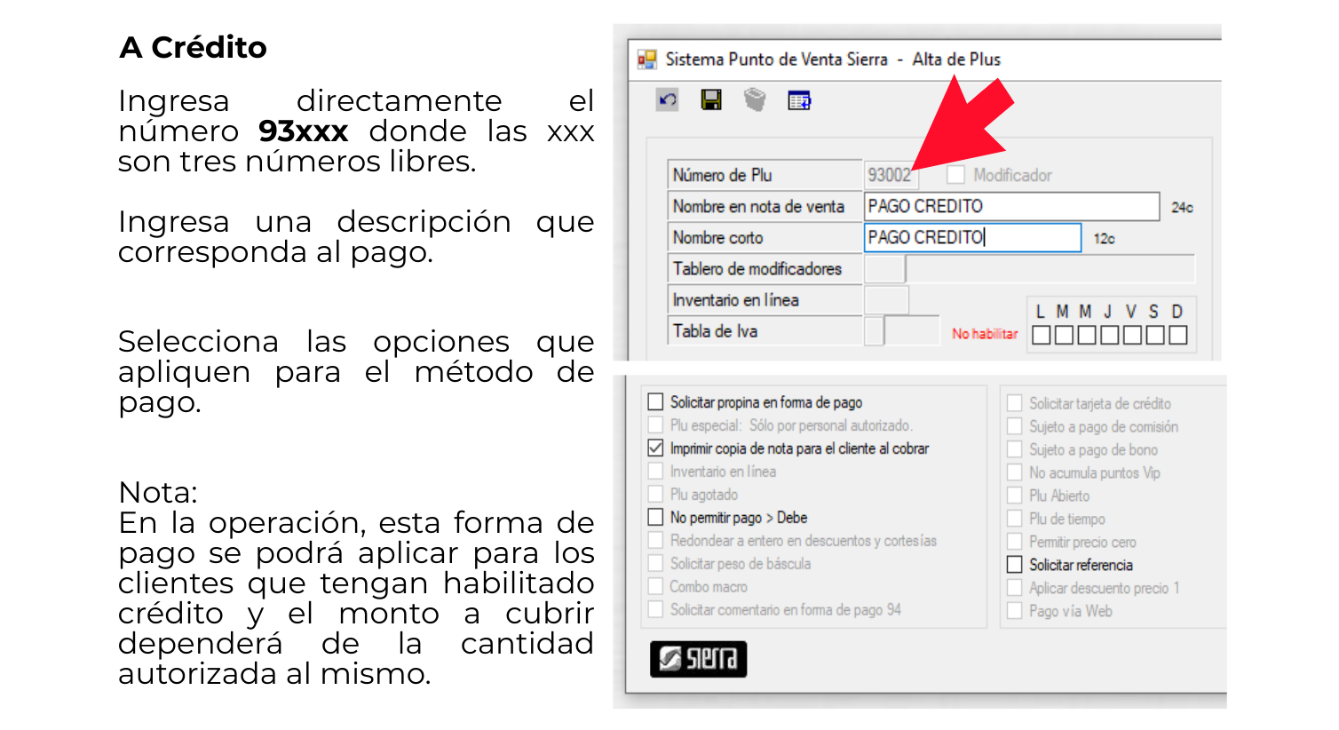This screenshot has height=730, width=1339.
Task: Select the Tabla de Iva box
Action: 875,331
